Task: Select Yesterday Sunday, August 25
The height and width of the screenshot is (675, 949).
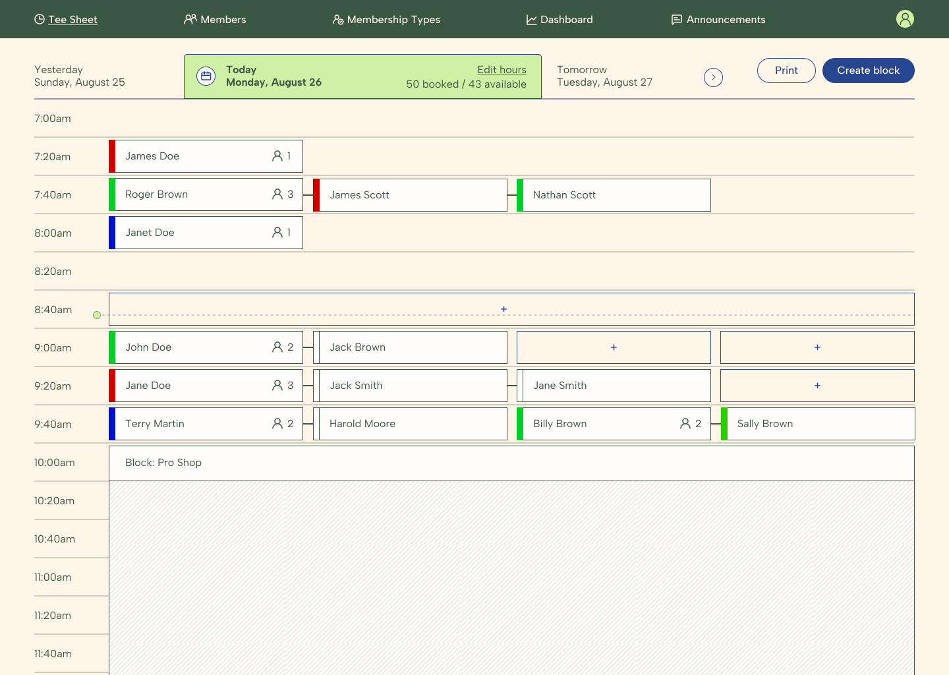Action: (x=80, y=76)
